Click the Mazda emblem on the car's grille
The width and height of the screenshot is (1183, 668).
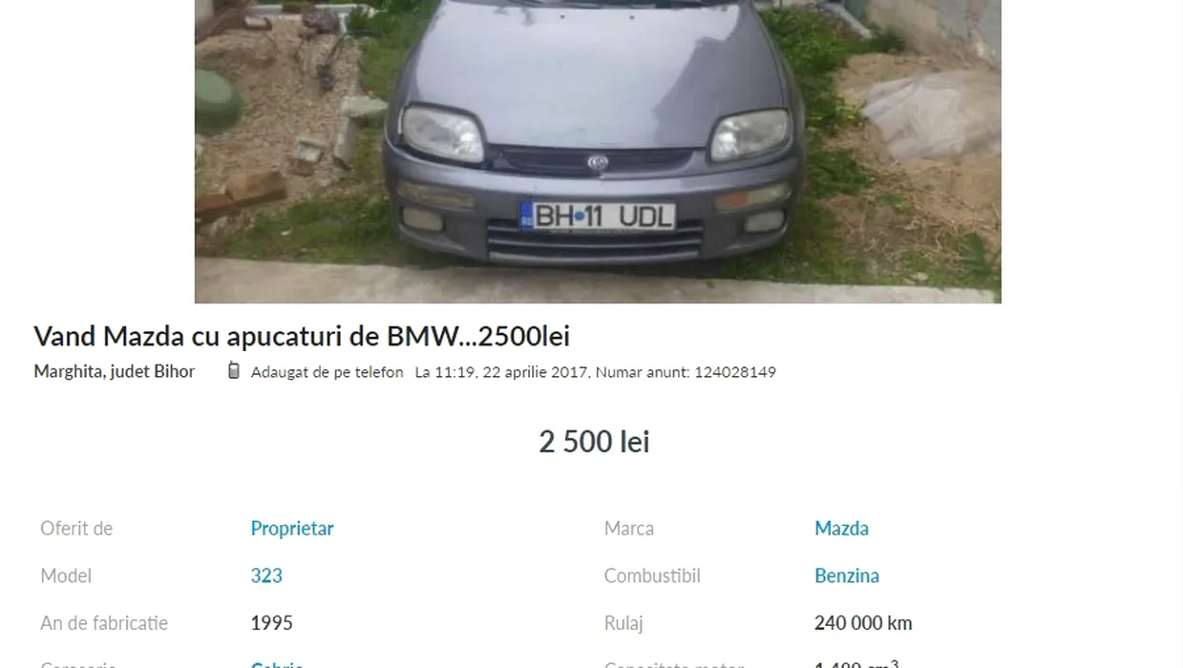pyautogui.click(x=598, y=163)
